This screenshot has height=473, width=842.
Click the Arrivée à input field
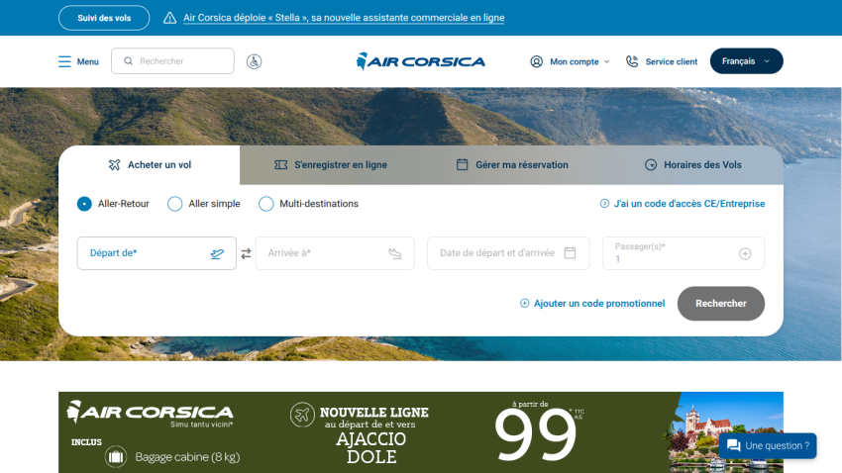tap(335, 253)
